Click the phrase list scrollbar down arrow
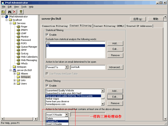The height and width of the screenshot is (126, 168). coord(103,104)
